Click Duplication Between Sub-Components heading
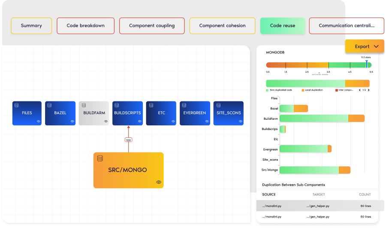The height and width of the screenshot is (228, 386). tap(293, 185)
